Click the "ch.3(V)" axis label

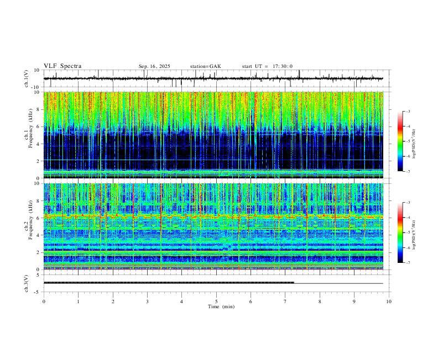click(27, 283)
